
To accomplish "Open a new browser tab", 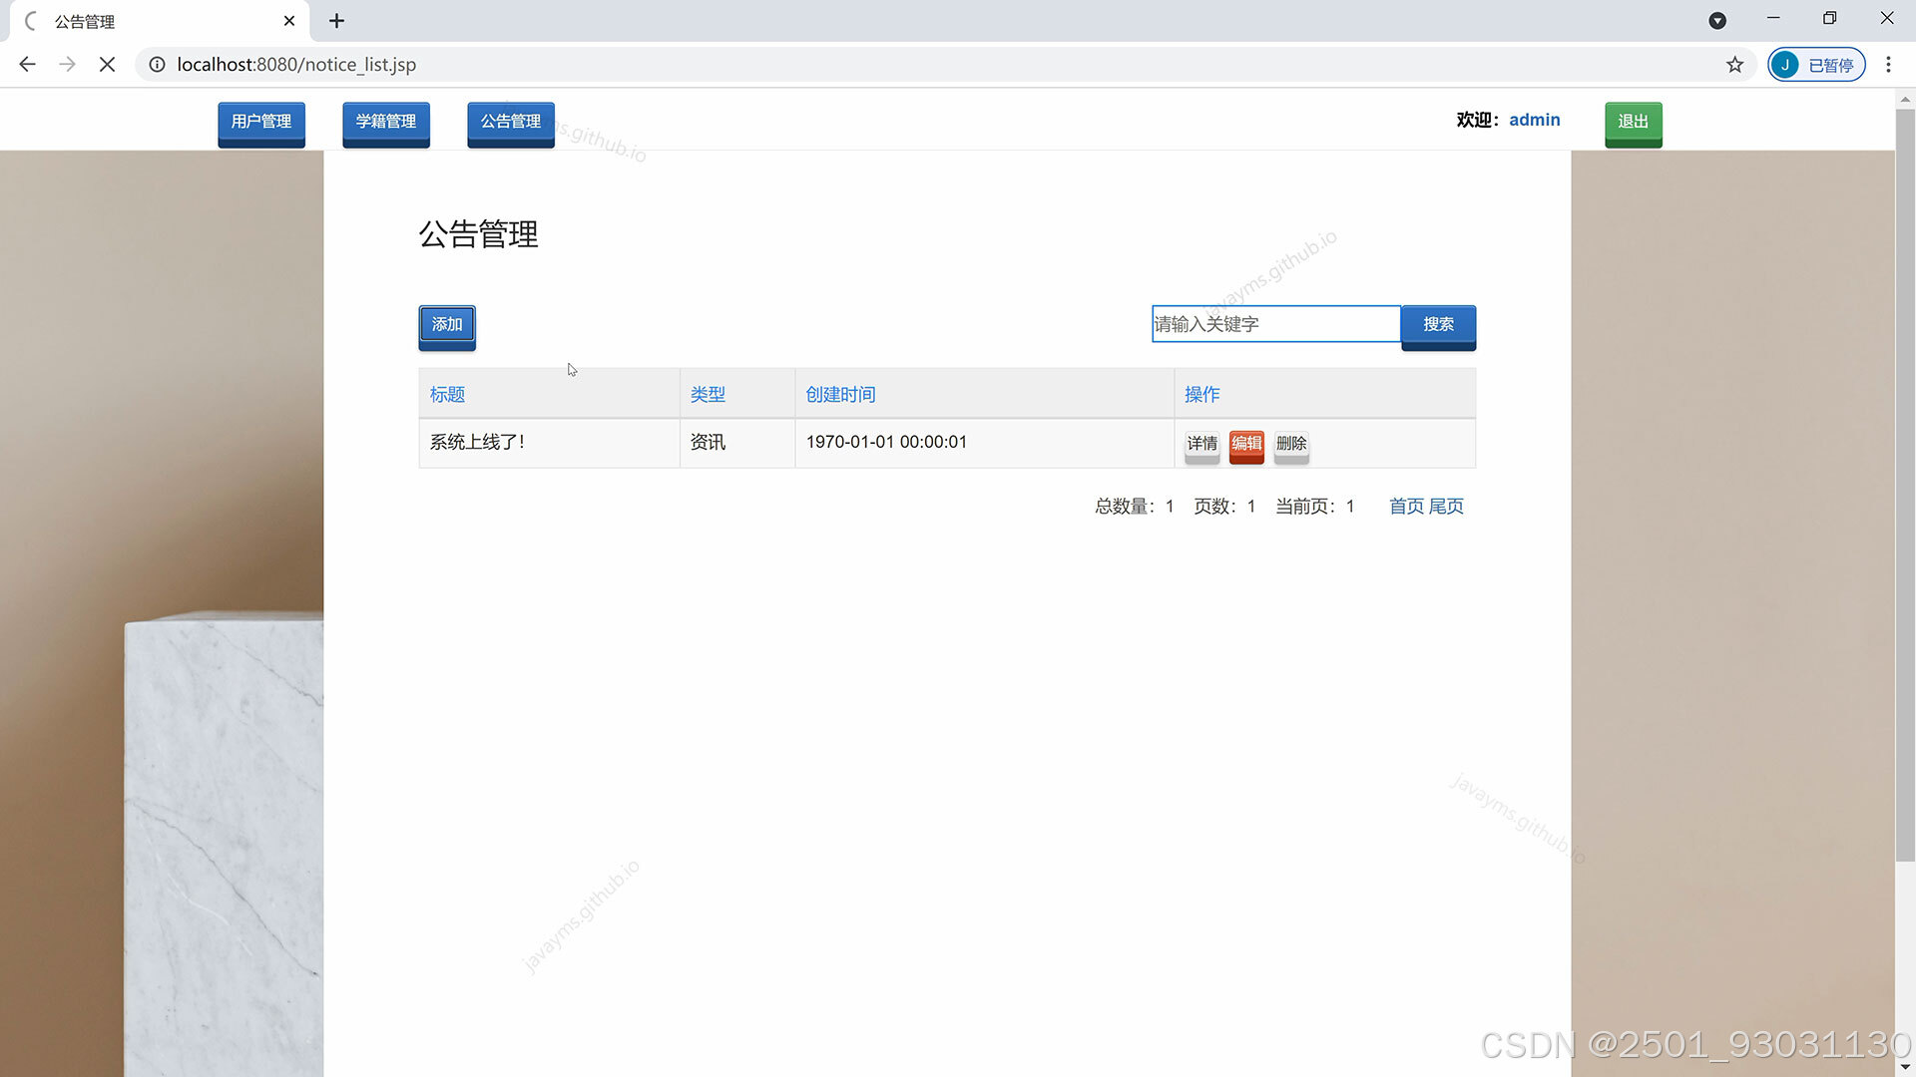I will [337, 21].
